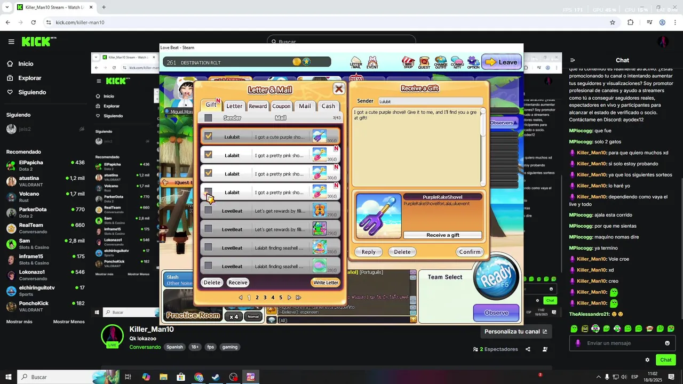Open purple shovel item icon in Lulubit row

319,137
